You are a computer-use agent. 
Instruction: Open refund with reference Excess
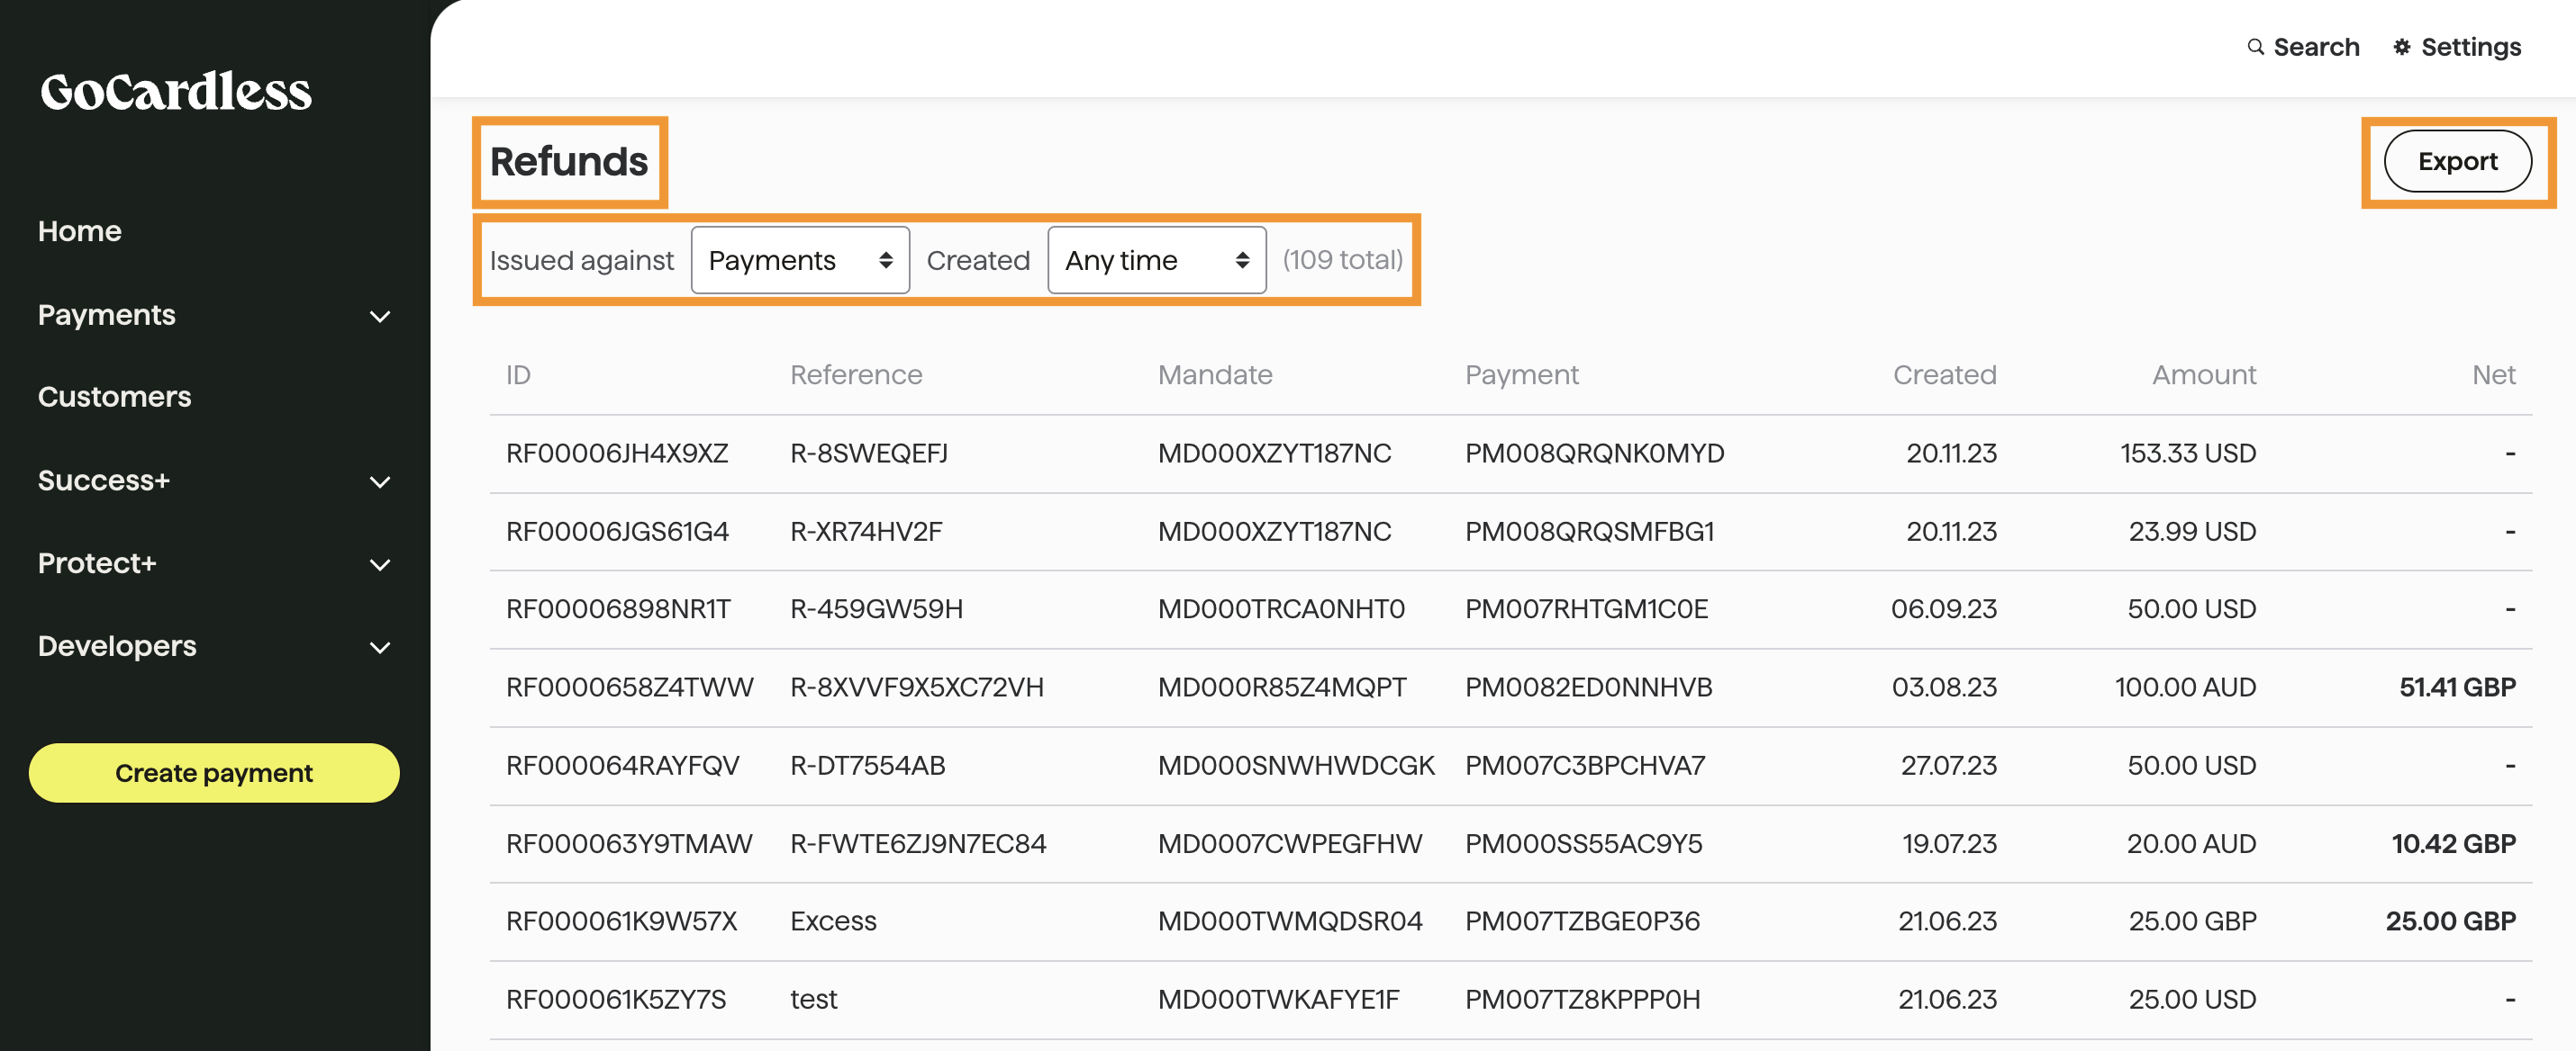click(833, 921)
